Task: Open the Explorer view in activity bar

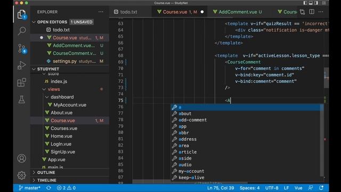Action: tap(21, 14)
